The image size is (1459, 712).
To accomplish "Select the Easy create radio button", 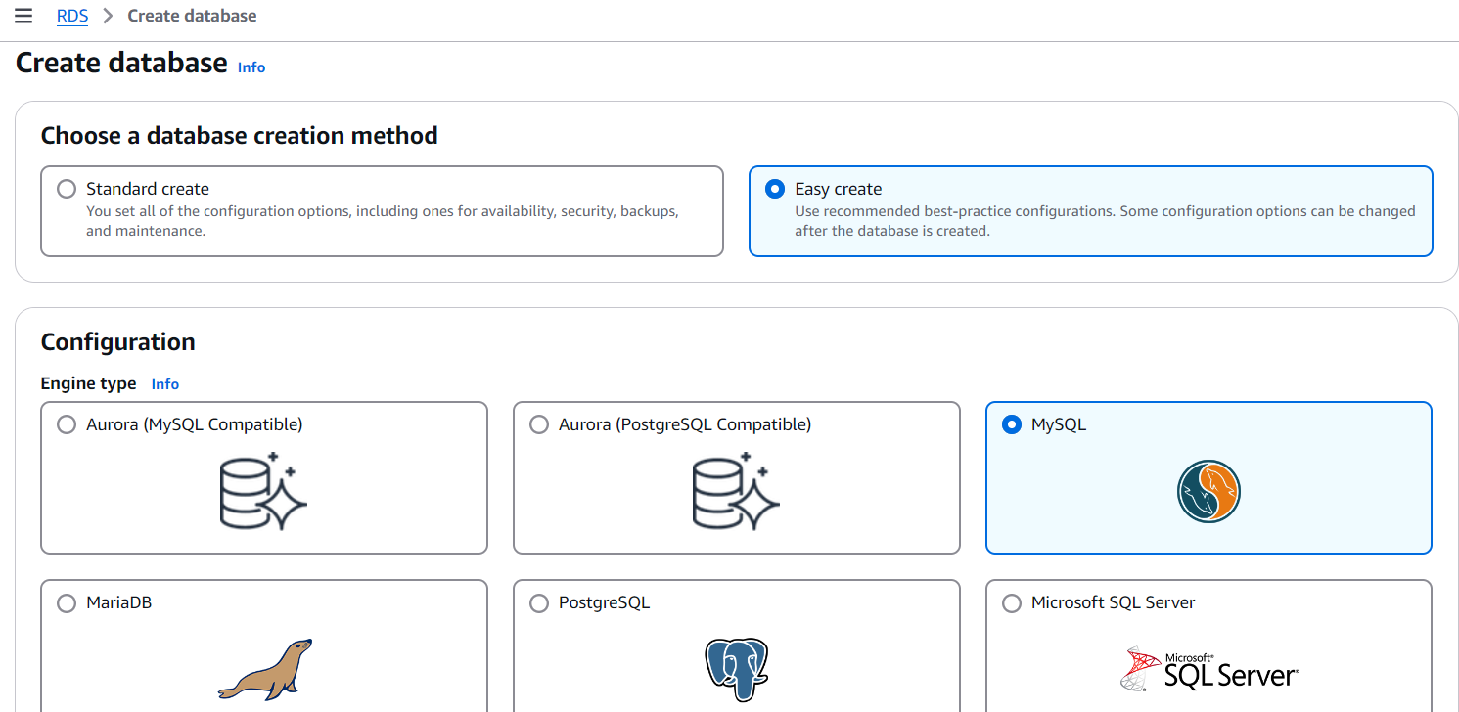I will coord(775,189).
